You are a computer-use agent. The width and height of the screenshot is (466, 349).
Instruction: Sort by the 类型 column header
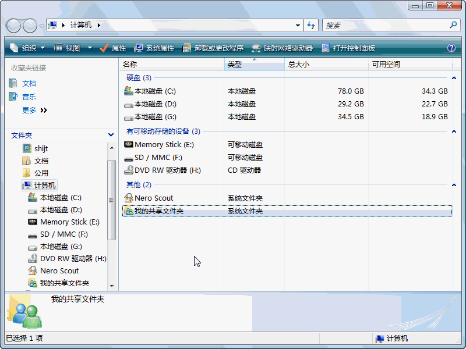tap(255, 64)
